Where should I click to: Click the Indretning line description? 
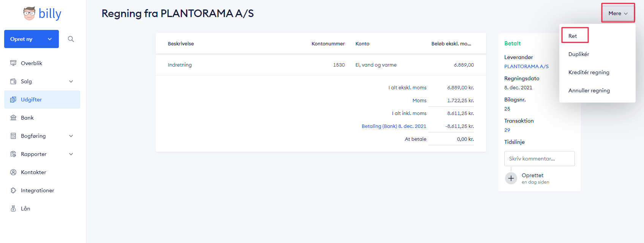tap(180, 65)
